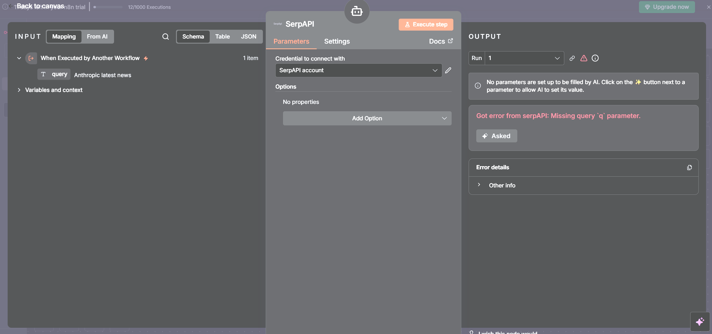Open the Docs link
This screenshot has width=712, height=334.
pyautogui.click(x=441, y=41)
